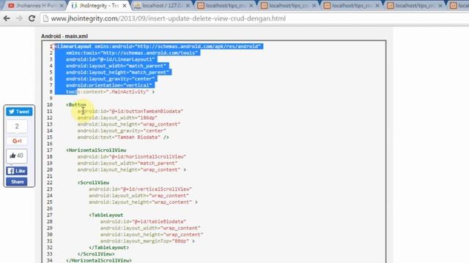Screen dimensions: 469x263
Task: Click the '</HorizontalScrollView>' closing tag
Action: pos(99,261)
